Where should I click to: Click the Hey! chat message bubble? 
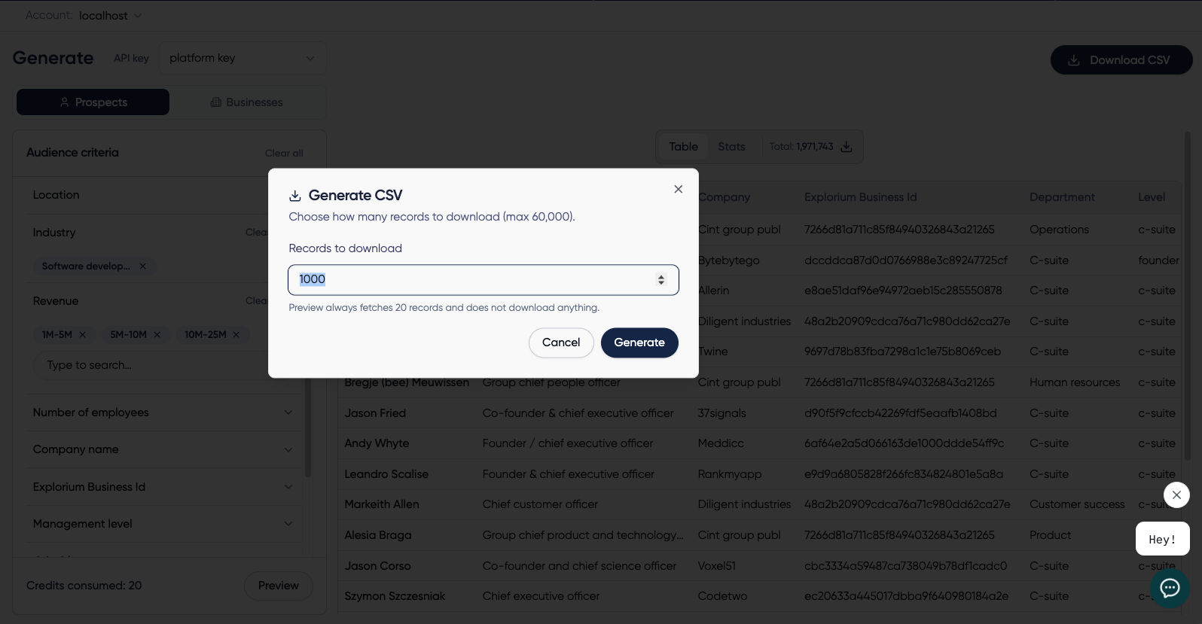[1162, 539]
